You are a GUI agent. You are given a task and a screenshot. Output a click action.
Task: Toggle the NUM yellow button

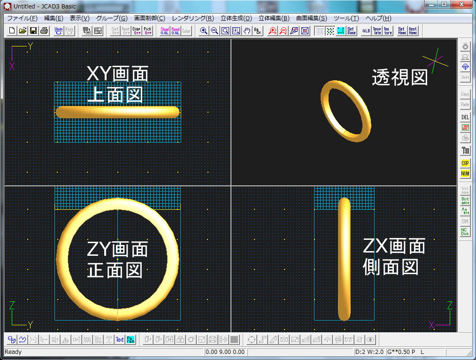(465, 174)
